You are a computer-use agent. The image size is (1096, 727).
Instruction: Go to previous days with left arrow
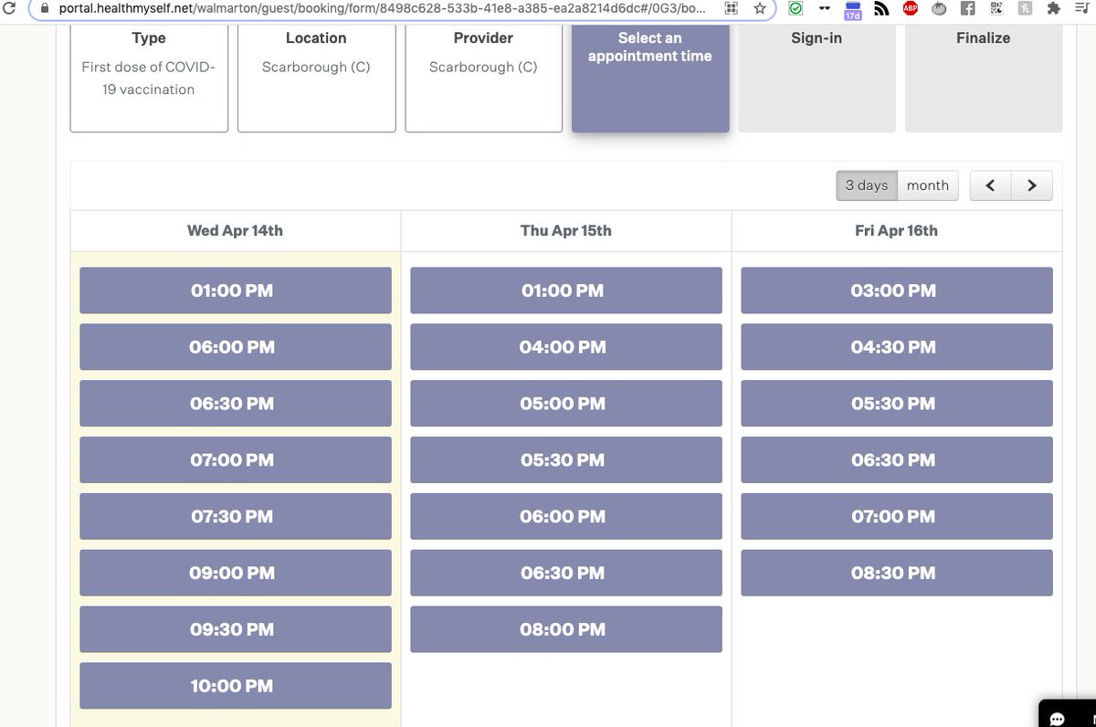(x=990, y=185)
